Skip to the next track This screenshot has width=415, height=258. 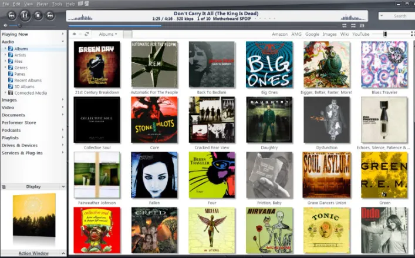click(50, 15)
